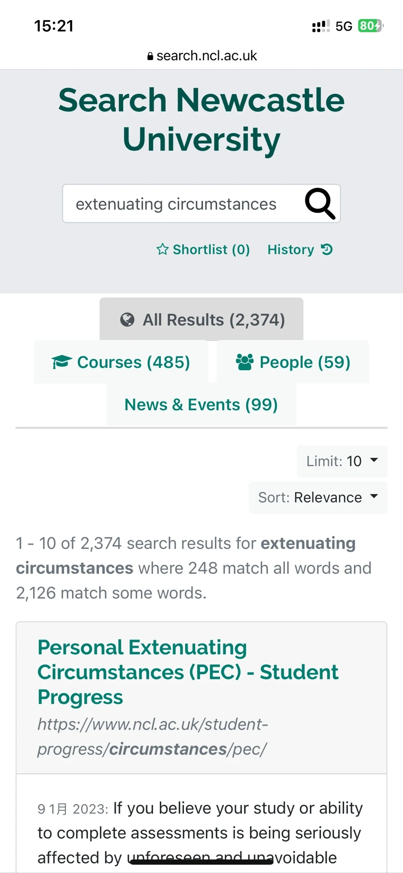Image resolution: width=403 pixels, height=873 pixels.
Task: Tap the People group icon
Action: [244, 362]
